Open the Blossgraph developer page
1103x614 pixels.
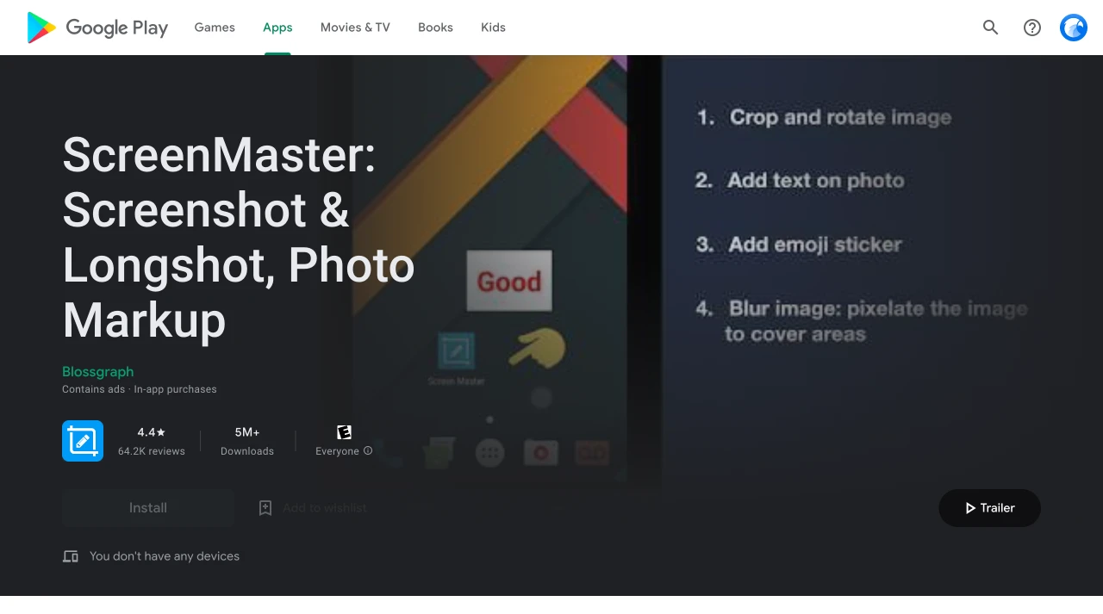pos(97,371)
